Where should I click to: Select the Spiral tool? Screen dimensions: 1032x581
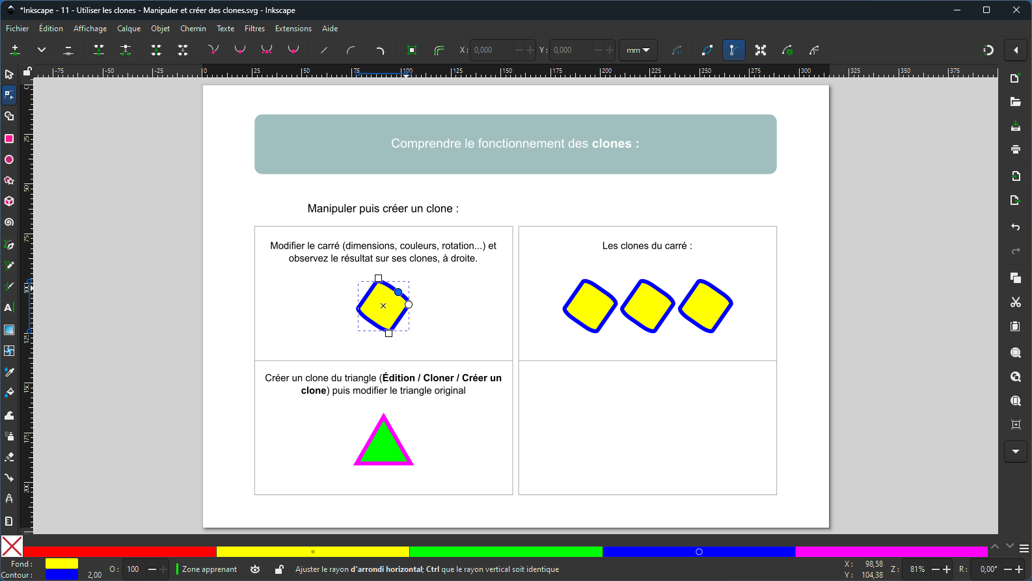point(9,222)
